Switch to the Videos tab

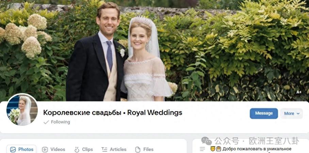(53, 150)
